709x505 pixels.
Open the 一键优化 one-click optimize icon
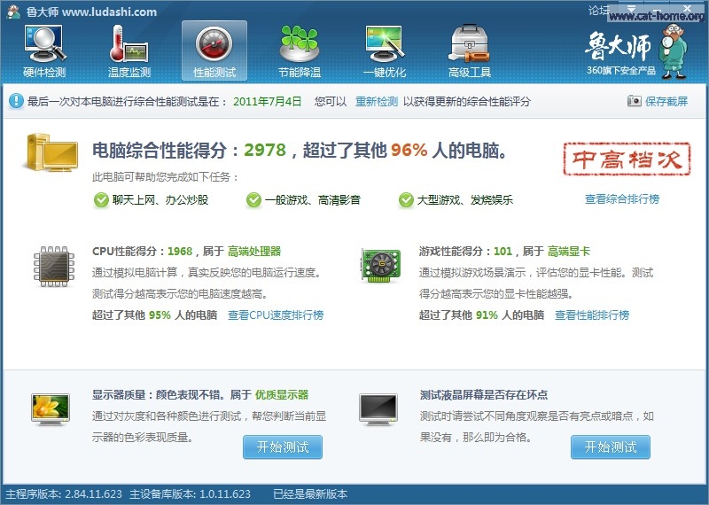(x=385, y=51)
